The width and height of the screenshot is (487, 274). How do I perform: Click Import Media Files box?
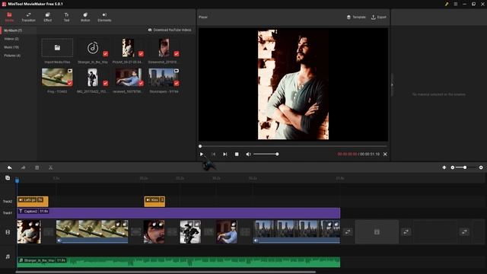[x=57, y=47]
